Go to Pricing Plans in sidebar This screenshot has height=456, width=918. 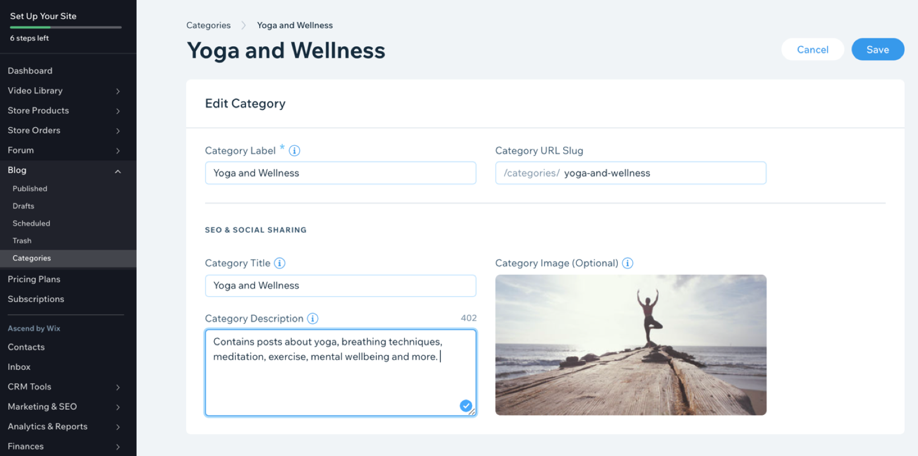pyautogui.click(x=34, y=279)
